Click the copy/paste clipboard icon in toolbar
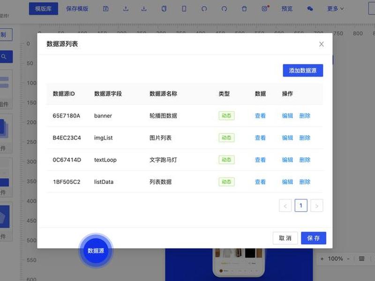The height and width of the screenshot is (281, 375). tap(164, 9)
